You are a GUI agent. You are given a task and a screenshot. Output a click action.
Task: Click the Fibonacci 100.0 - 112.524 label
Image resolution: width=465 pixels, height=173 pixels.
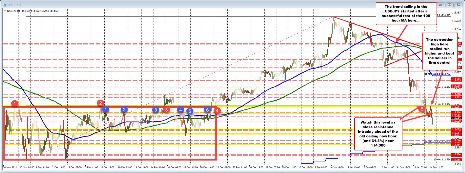pos(442,159)
